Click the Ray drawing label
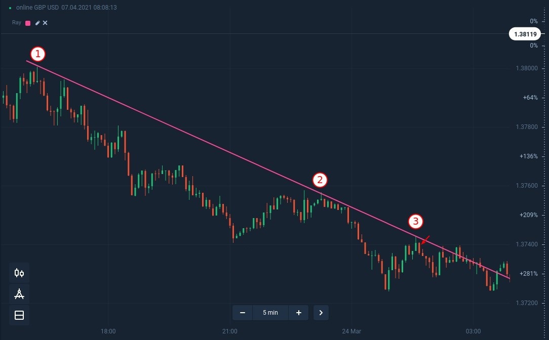549x340 pixels. pos(17,23)
